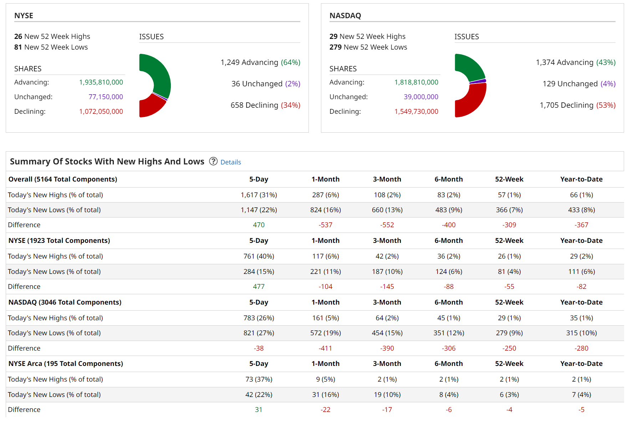Click NYSE Arca Year-to-Date difference -5
The height and width of the screenshot is (423, 638).
(581, 410)
